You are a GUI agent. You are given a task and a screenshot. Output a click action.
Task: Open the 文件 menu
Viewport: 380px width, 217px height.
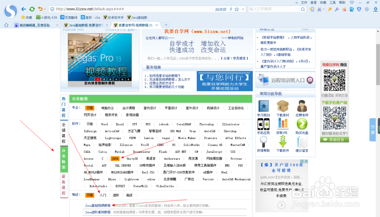[x=304, y=3]
